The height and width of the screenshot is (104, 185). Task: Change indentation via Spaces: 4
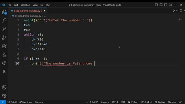(x=105, y=102)
